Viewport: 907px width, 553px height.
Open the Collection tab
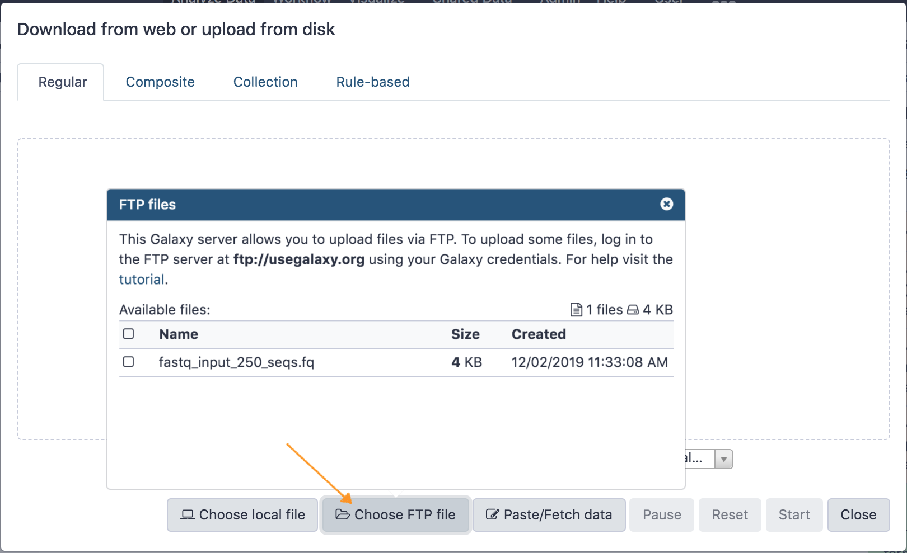[x=265, y=82]
